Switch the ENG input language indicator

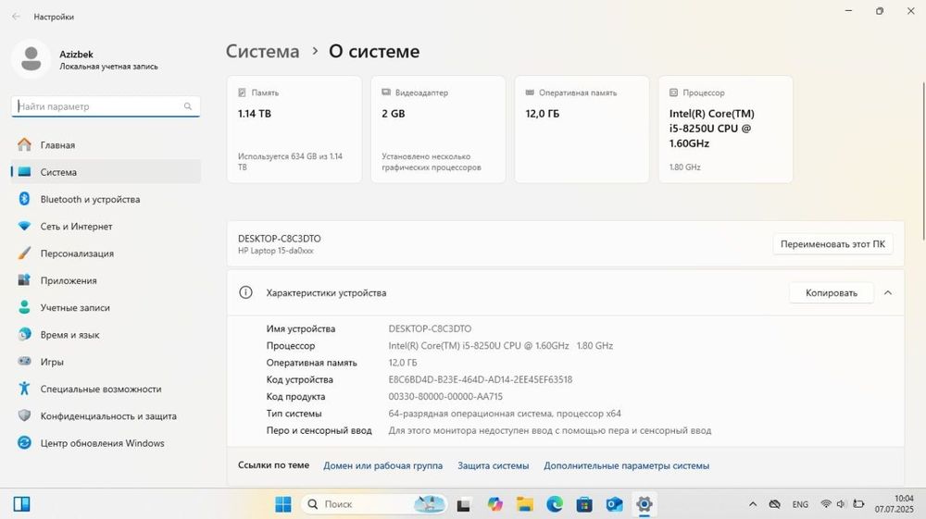point(800,504)
